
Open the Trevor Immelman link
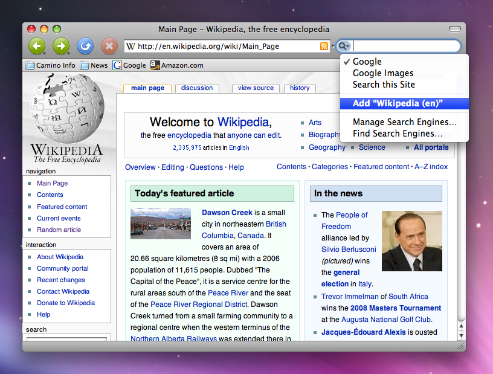point(350,297)
